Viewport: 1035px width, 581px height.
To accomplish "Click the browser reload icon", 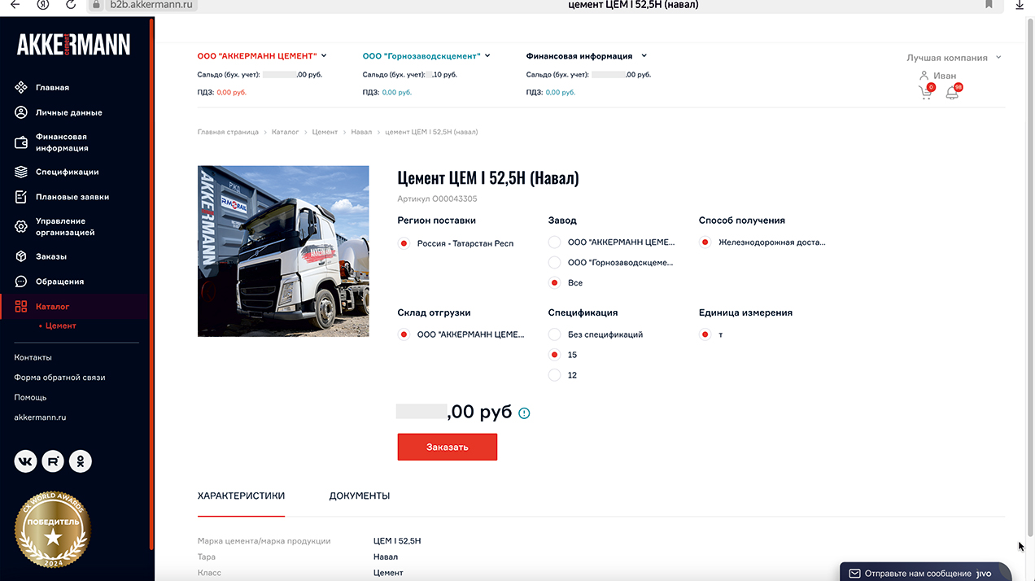I will pyautogui.click(x=71, y=5).
